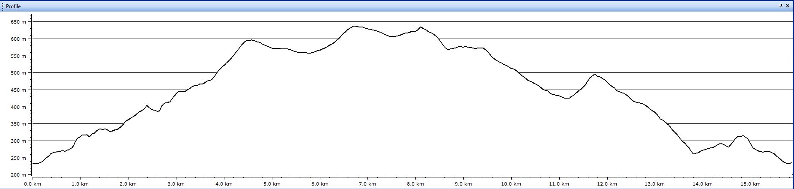Select the 250 m elevation label
794x189 pixels.
coord(18,158)
